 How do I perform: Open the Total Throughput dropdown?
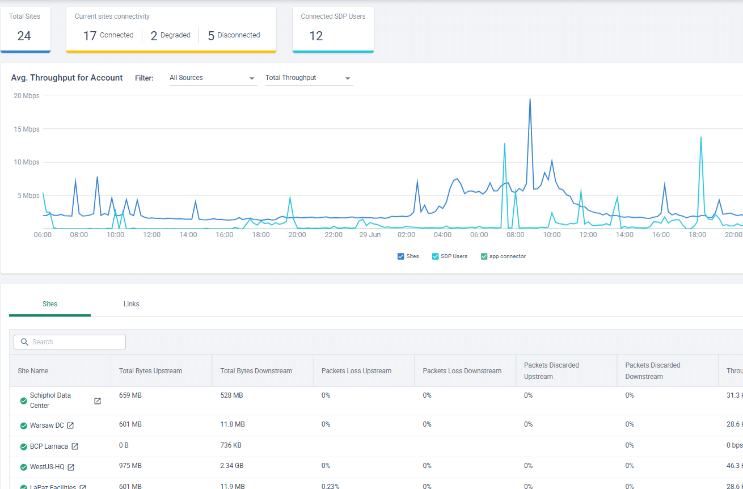(x=309, y=78)
